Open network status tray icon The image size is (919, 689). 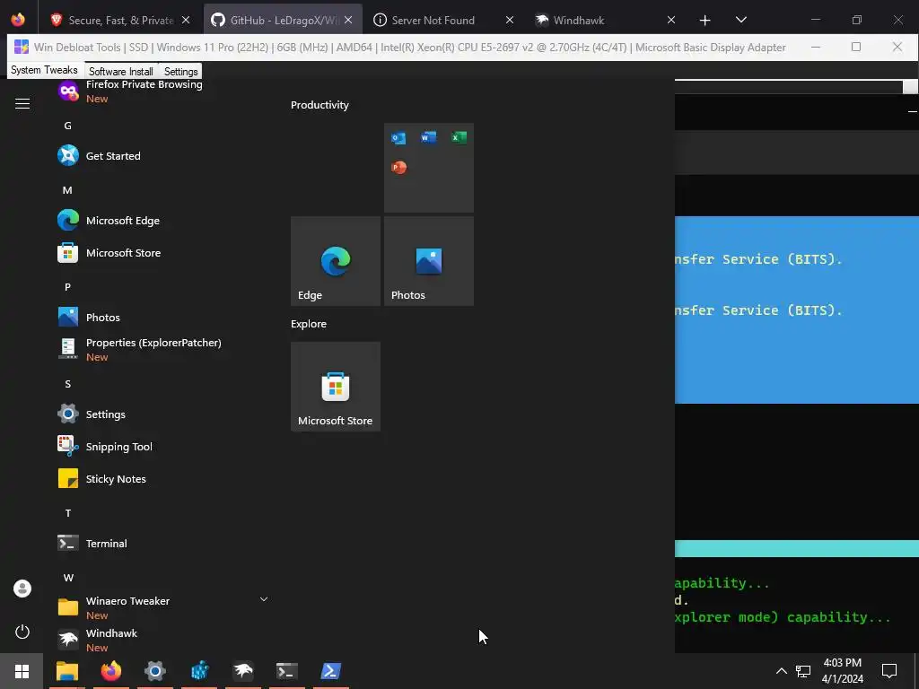click(803, 671)
